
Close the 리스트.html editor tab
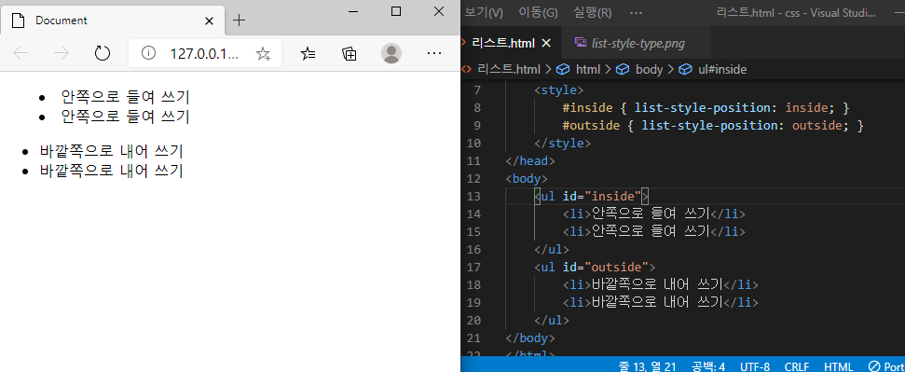(546, 43)
